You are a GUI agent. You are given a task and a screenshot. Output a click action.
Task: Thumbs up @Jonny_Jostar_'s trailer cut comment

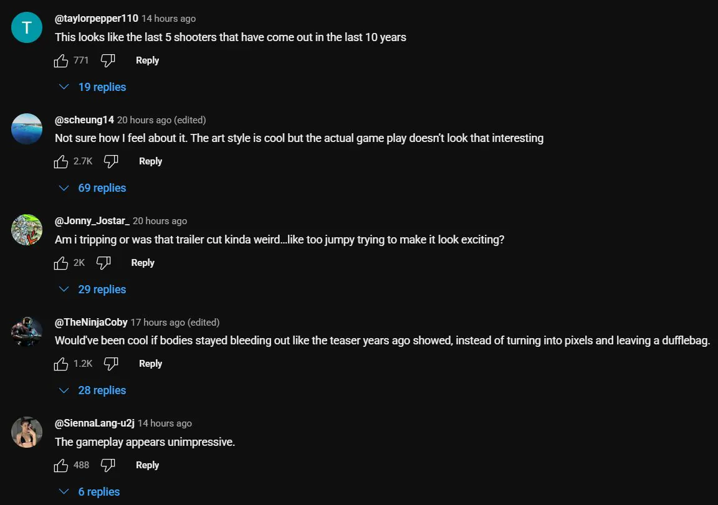pos(61,263)
